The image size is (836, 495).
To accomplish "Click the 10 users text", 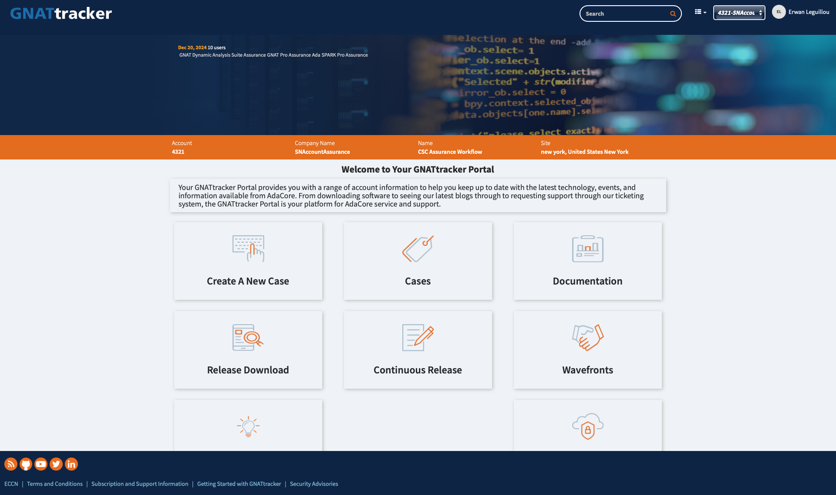I will point(216,47).
